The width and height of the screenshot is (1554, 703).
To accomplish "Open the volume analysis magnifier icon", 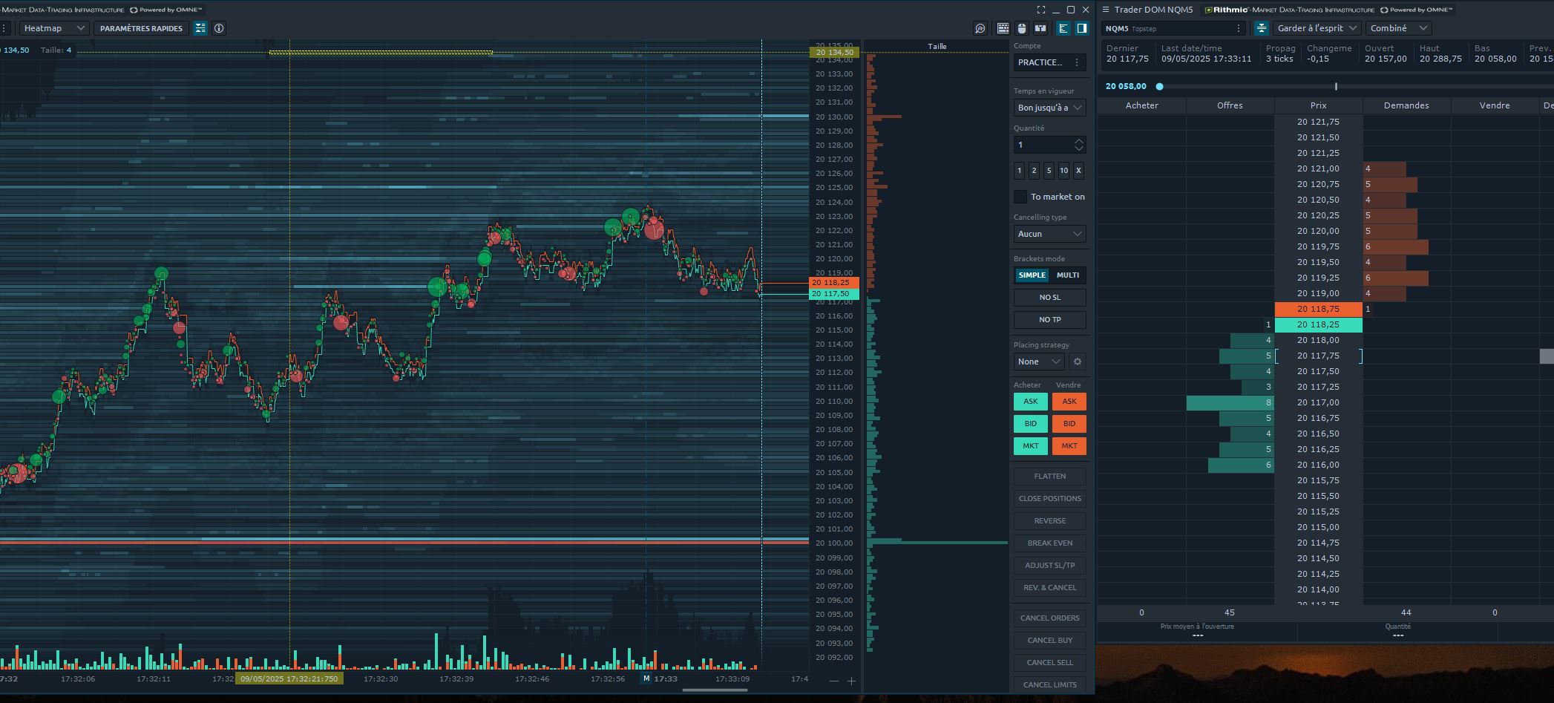I will coord(980,28).
